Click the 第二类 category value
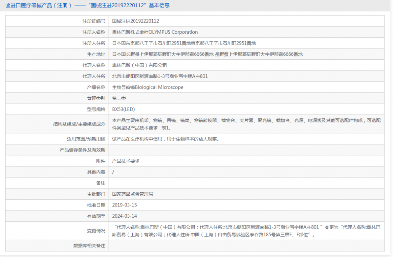This screenshot has height=257, width=394. coord(119,98)
